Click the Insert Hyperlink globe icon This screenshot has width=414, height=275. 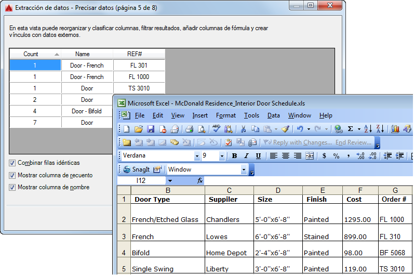click(x=338, y=129)
